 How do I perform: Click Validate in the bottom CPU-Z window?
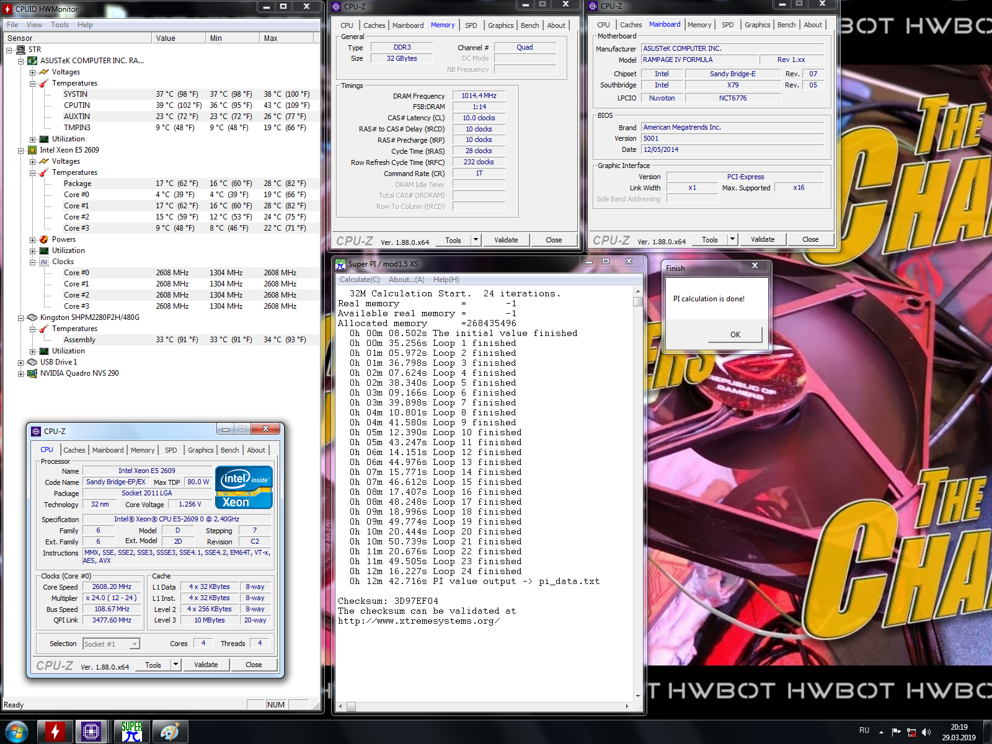[x=206, y=665]
